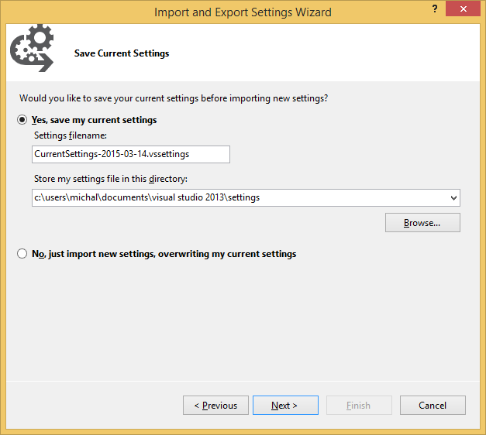This screenshot has height=435, width=486.
Task: Click the gears wizard icon
Action: coord(32,48)
